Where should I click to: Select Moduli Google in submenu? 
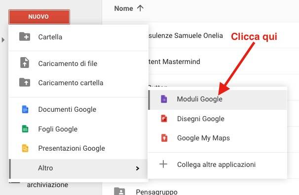218,99
